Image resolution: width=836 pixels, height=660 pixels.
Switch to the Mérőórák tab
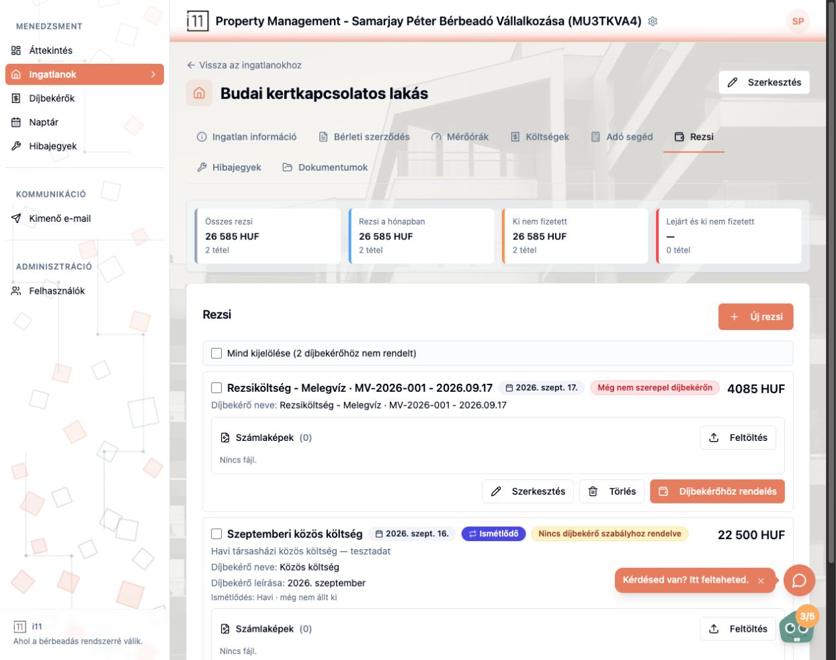(460, 137)
